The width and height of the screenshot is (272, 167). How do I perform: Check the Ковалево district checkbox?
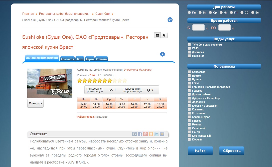click(189, 109)
